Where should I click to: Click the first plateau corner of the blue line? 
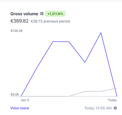pos(53,42)
